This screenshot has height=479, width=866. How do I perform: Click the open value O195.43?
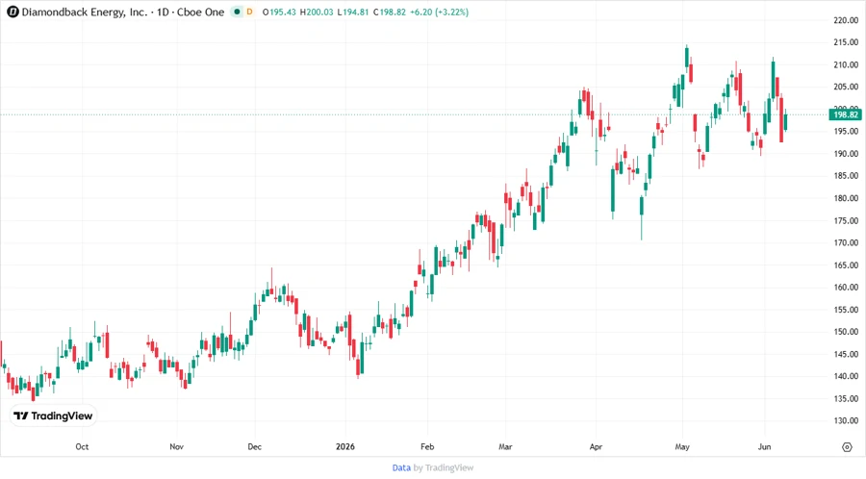(x=279, y=12)
